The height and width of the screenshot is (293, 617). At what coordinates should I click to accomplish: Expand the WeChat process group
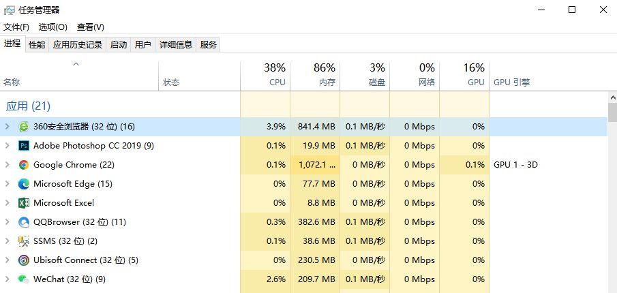click(7, 279)
